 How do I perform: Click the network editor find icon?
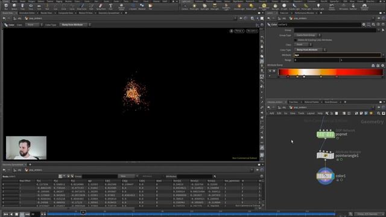379,113
